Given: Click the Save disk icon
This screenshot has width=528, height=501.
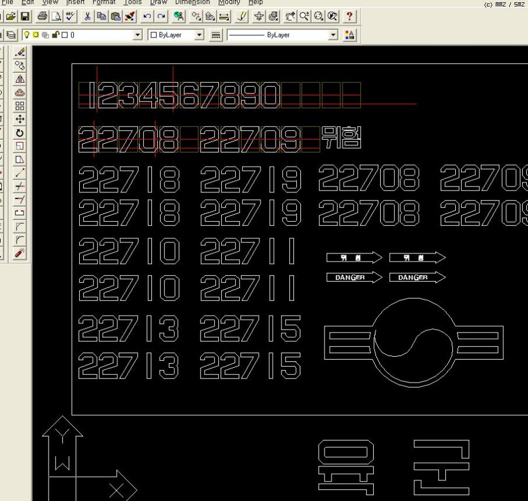Looking at the screenshot, I should pos(25,16).
